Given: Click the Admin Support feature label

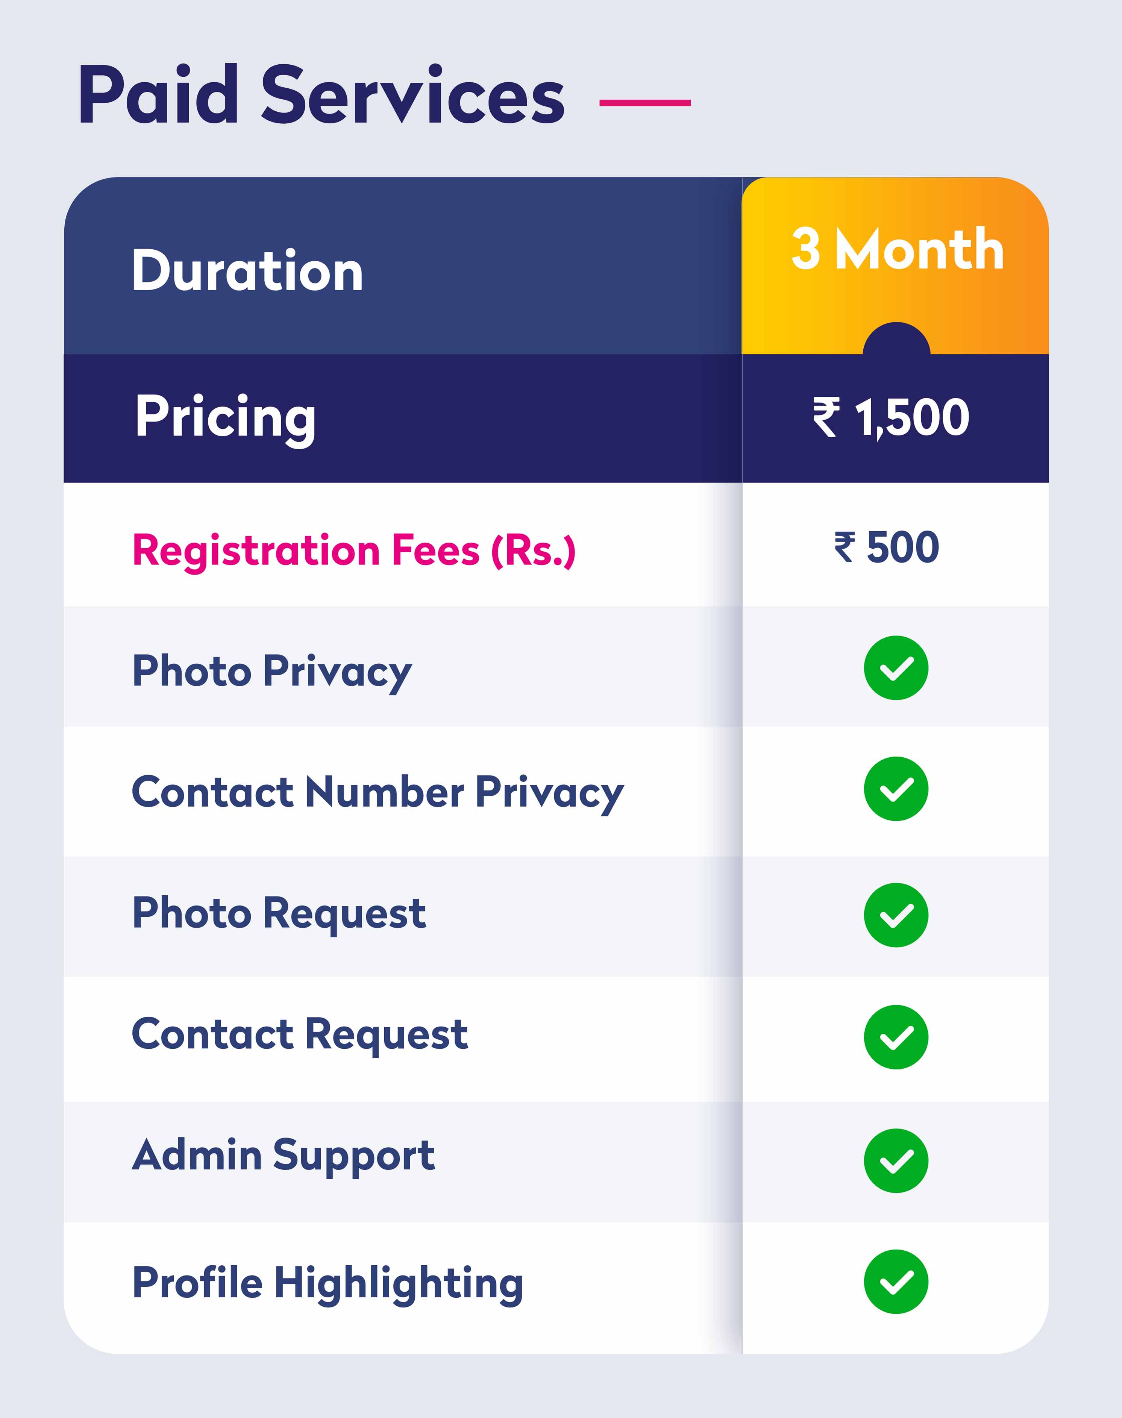Looking at the screenshot, I should coord(283,1156).
